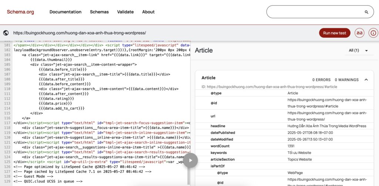This screenshot has width=379, height=186.
Task: Click the keywords value Tối ưu Website
Action: pyautogui.click(x=299, y=153)
